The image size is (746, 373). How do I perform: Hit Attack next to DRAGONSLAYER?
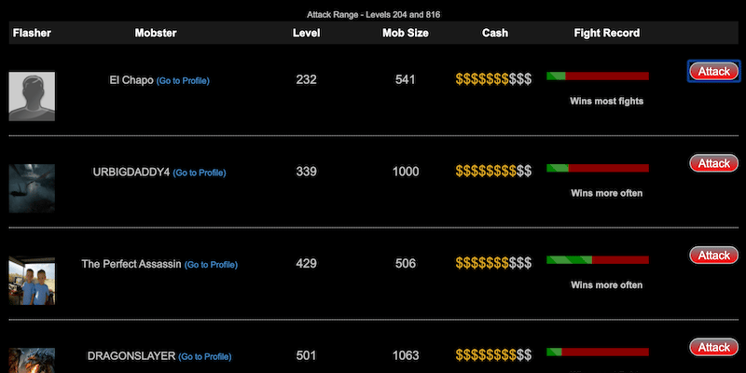(713, 348)
